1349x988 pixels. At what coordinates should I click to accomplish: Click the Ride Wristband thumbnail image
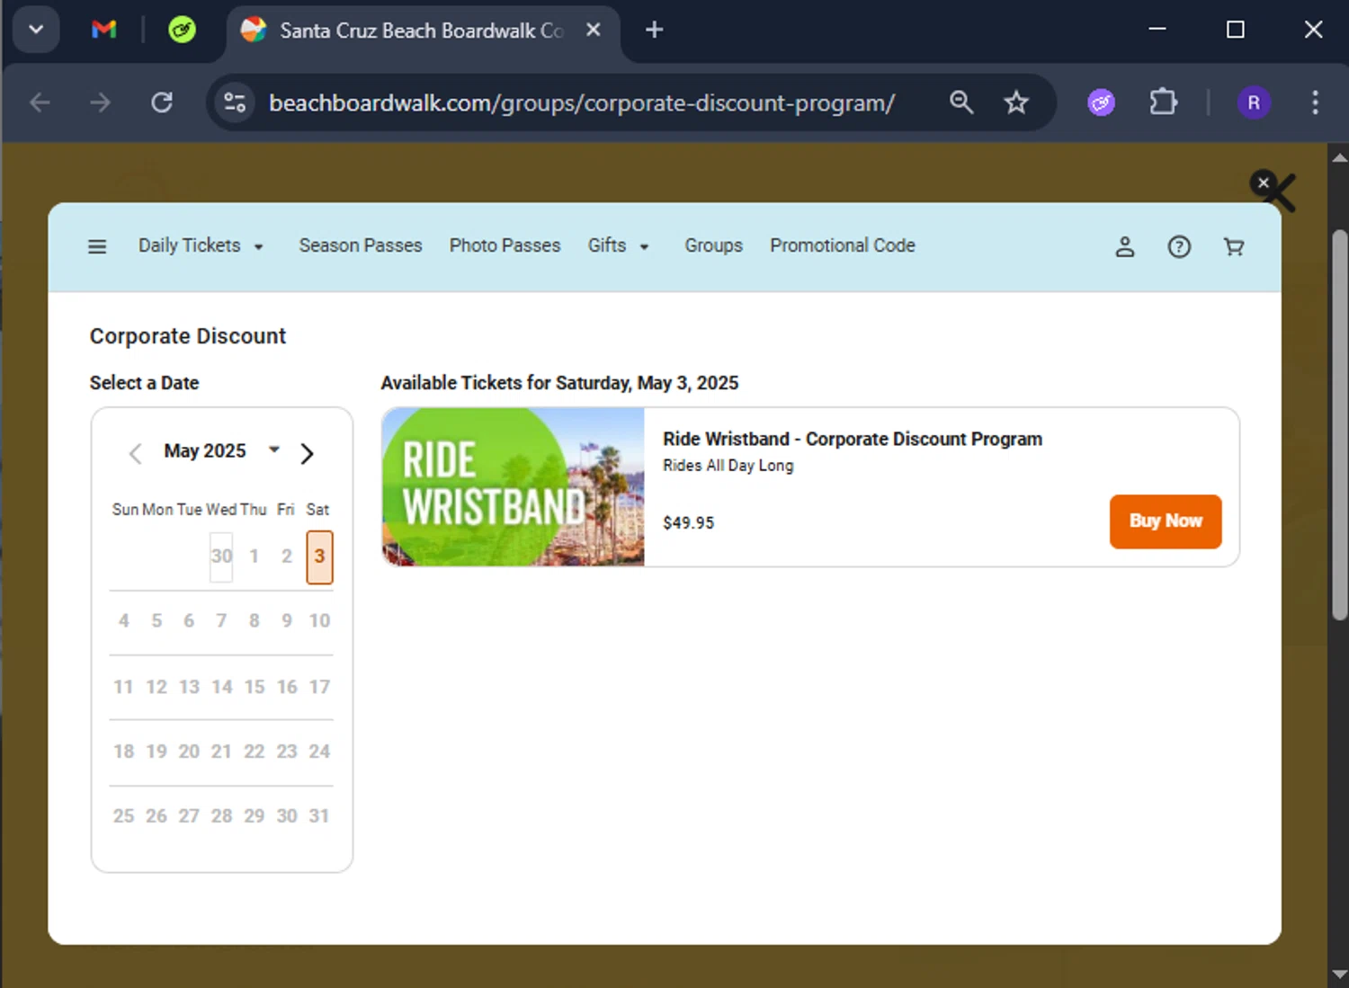tap(514, 487)
